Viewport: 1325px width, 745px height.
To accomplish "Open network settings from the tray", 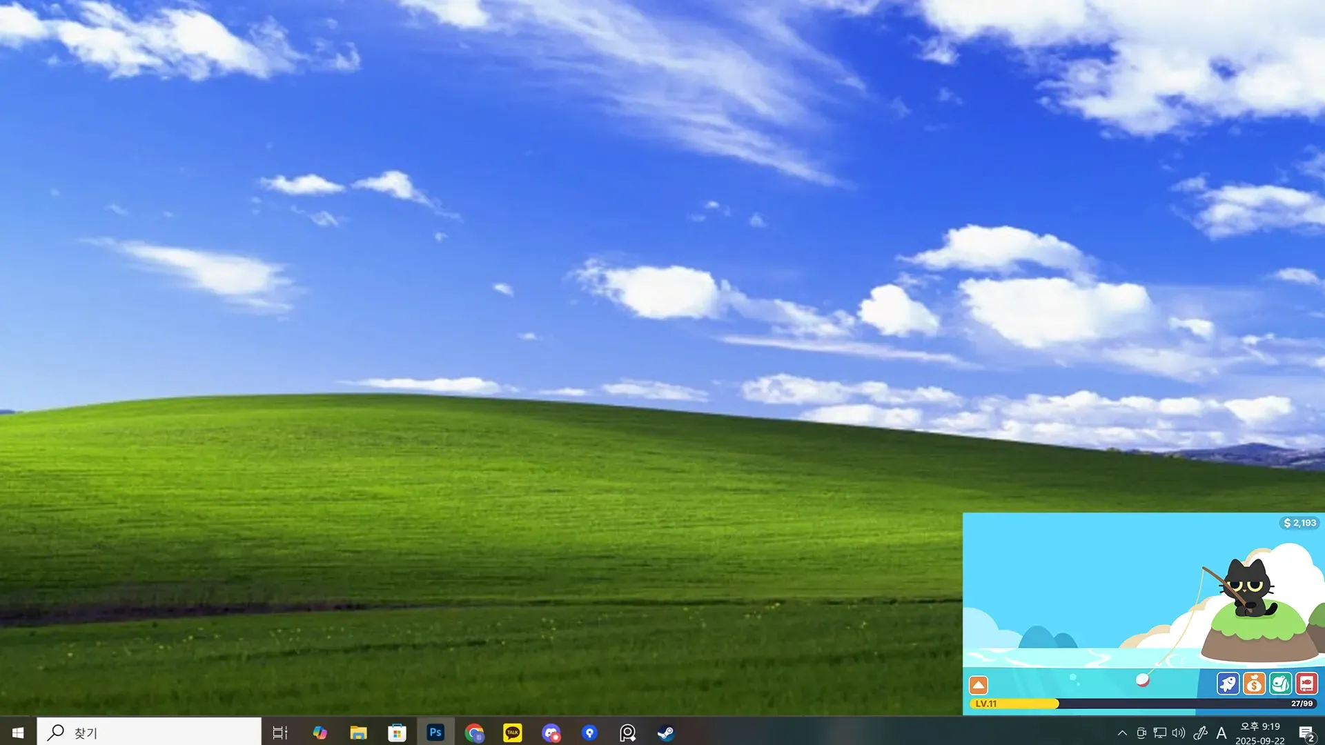I will tap(1160, 733).
